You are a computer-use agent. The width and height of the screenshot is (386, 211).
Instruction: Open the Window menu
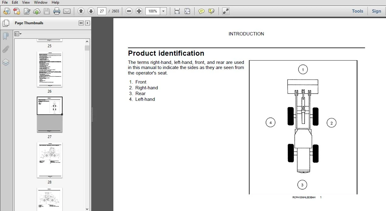pos(40,2)
